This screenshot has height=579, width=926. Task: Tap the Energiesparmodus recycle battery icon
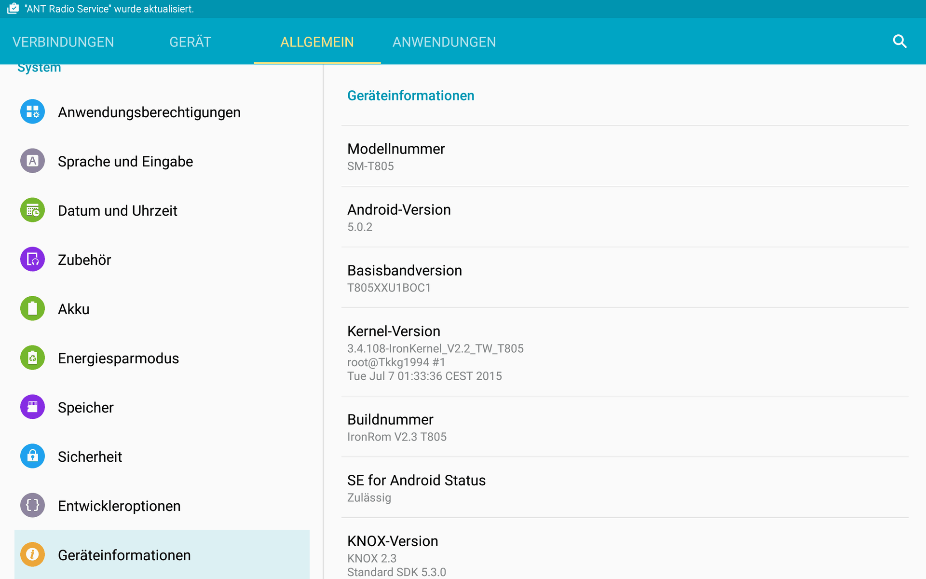pyautogui.click(x=32, y=358)
